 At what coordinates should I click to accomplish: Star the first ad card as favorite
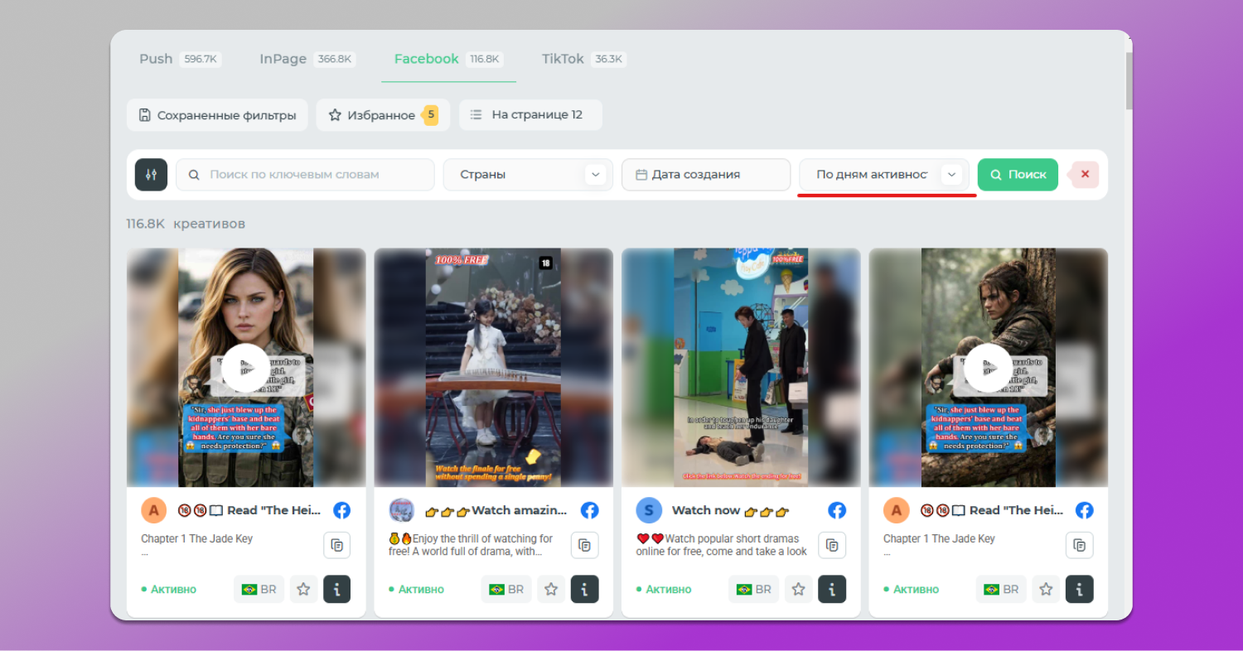(x=303, y=589)
